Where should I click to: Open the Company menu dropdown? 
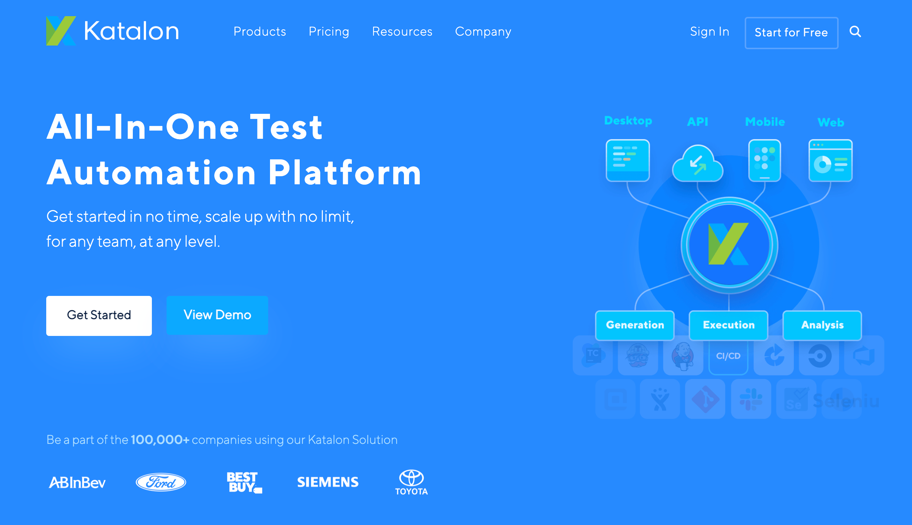tap(483, 31)
